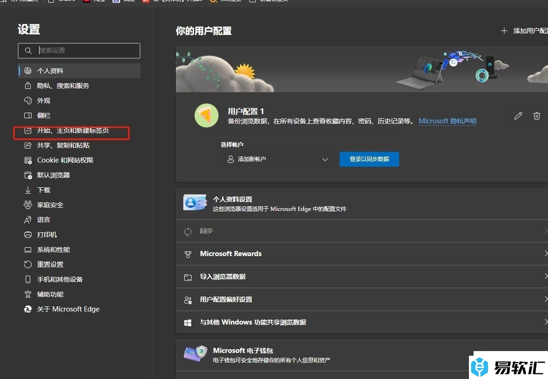Open 辅助功能 accessibility settings

coord(80,294)
